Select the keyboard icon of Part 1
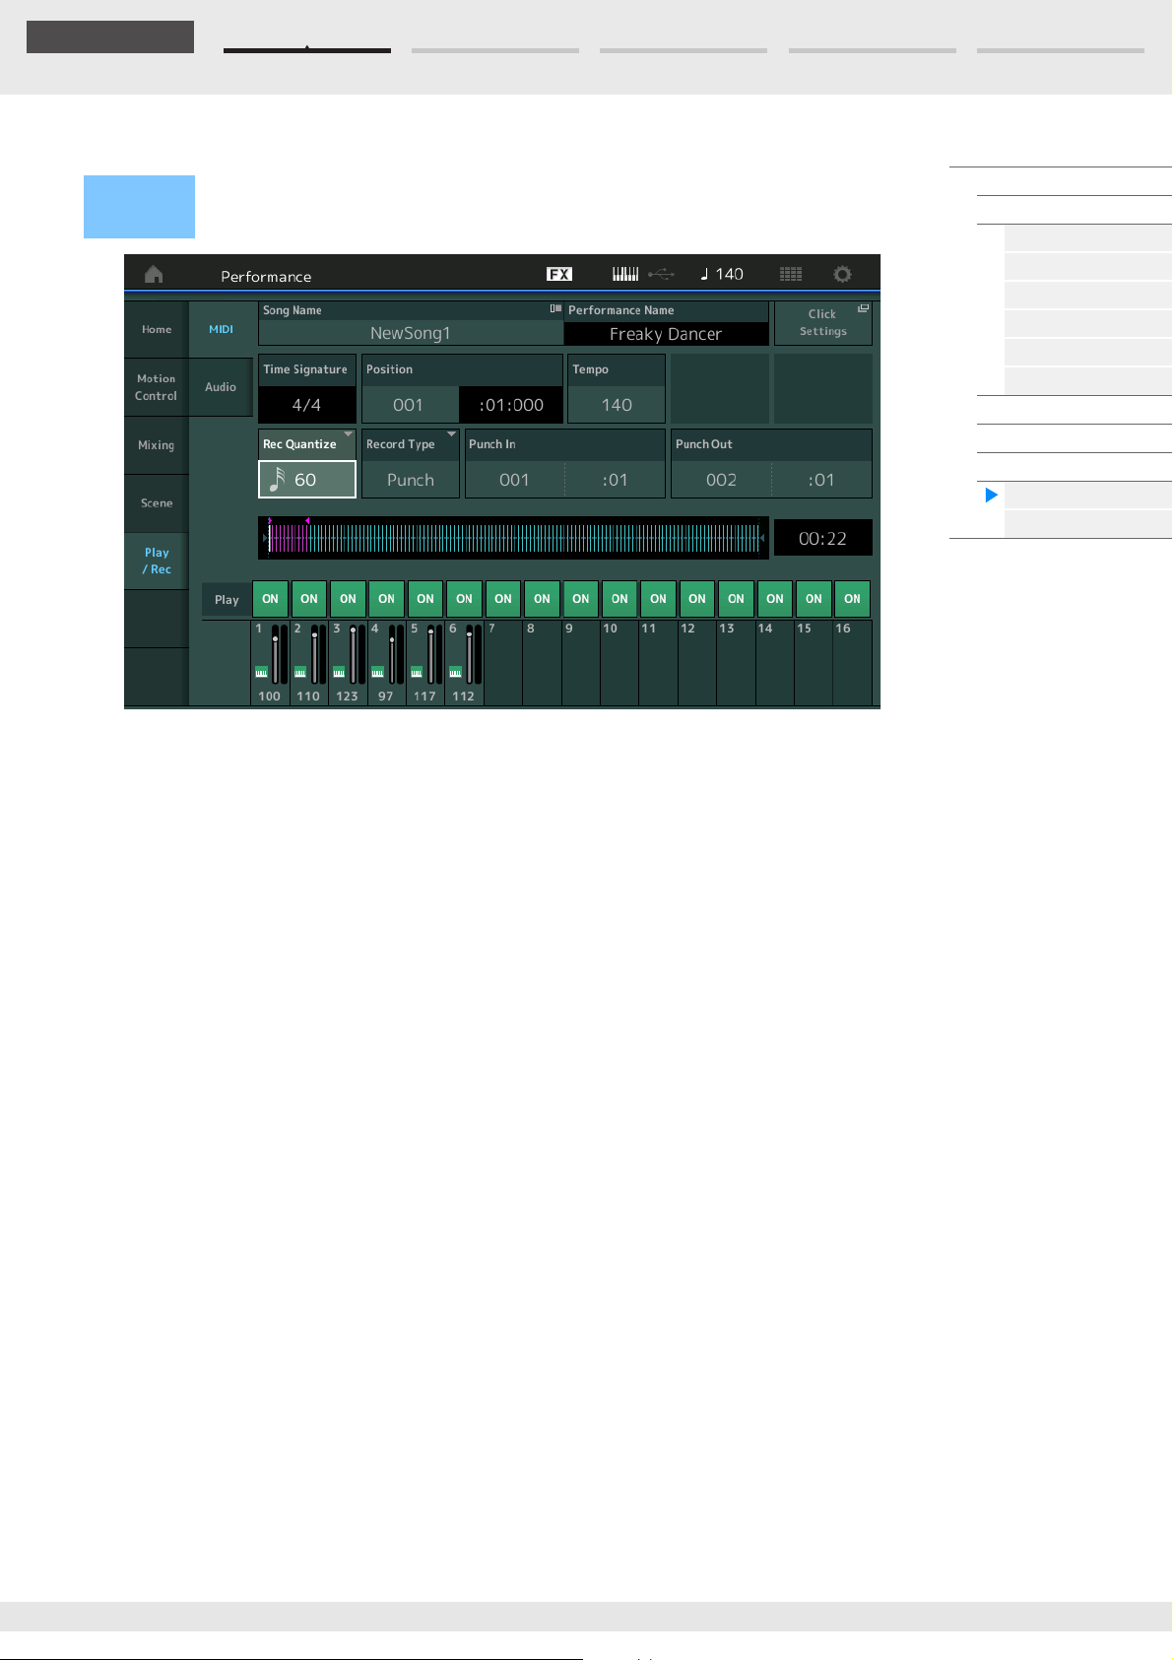Viewport: 1173px width, 1660px height. pos(261,673)
